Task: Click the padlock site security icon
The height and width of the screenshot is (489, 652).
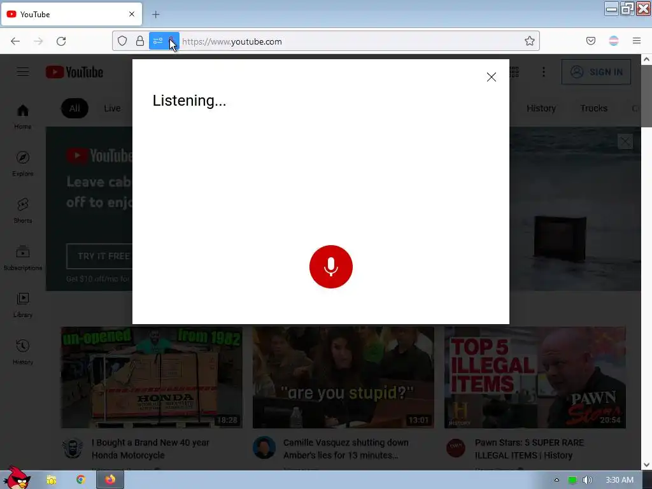Action: click(x=140, y=41)
